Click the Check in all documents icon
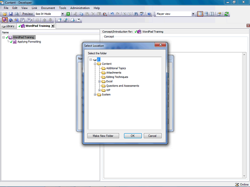250x187 pixels. pos(66,20)
